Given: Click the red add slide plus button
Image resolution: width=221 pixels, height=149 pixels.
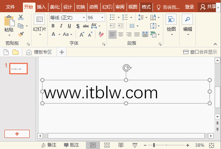Looking at the screenshot, I should (17, 134).
